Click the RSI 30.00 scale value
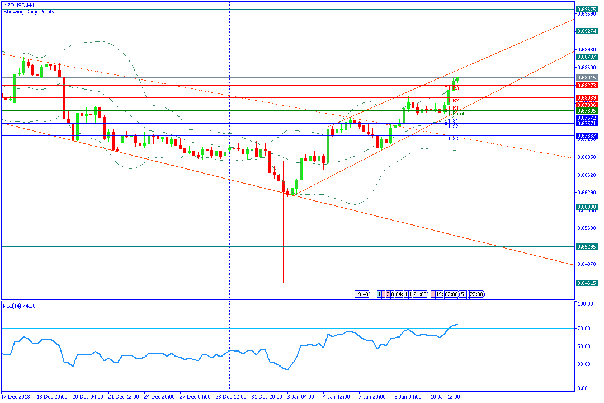The height and width of the screenshot is (403, 604). (584, 364)
